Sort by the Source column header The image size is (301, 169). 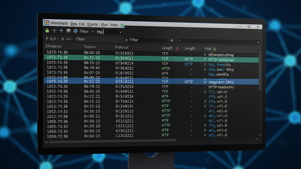click(89, 47)
